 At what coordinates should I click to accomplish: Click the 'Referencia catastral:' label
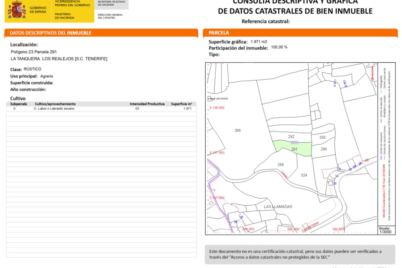[x=265, y=22]
